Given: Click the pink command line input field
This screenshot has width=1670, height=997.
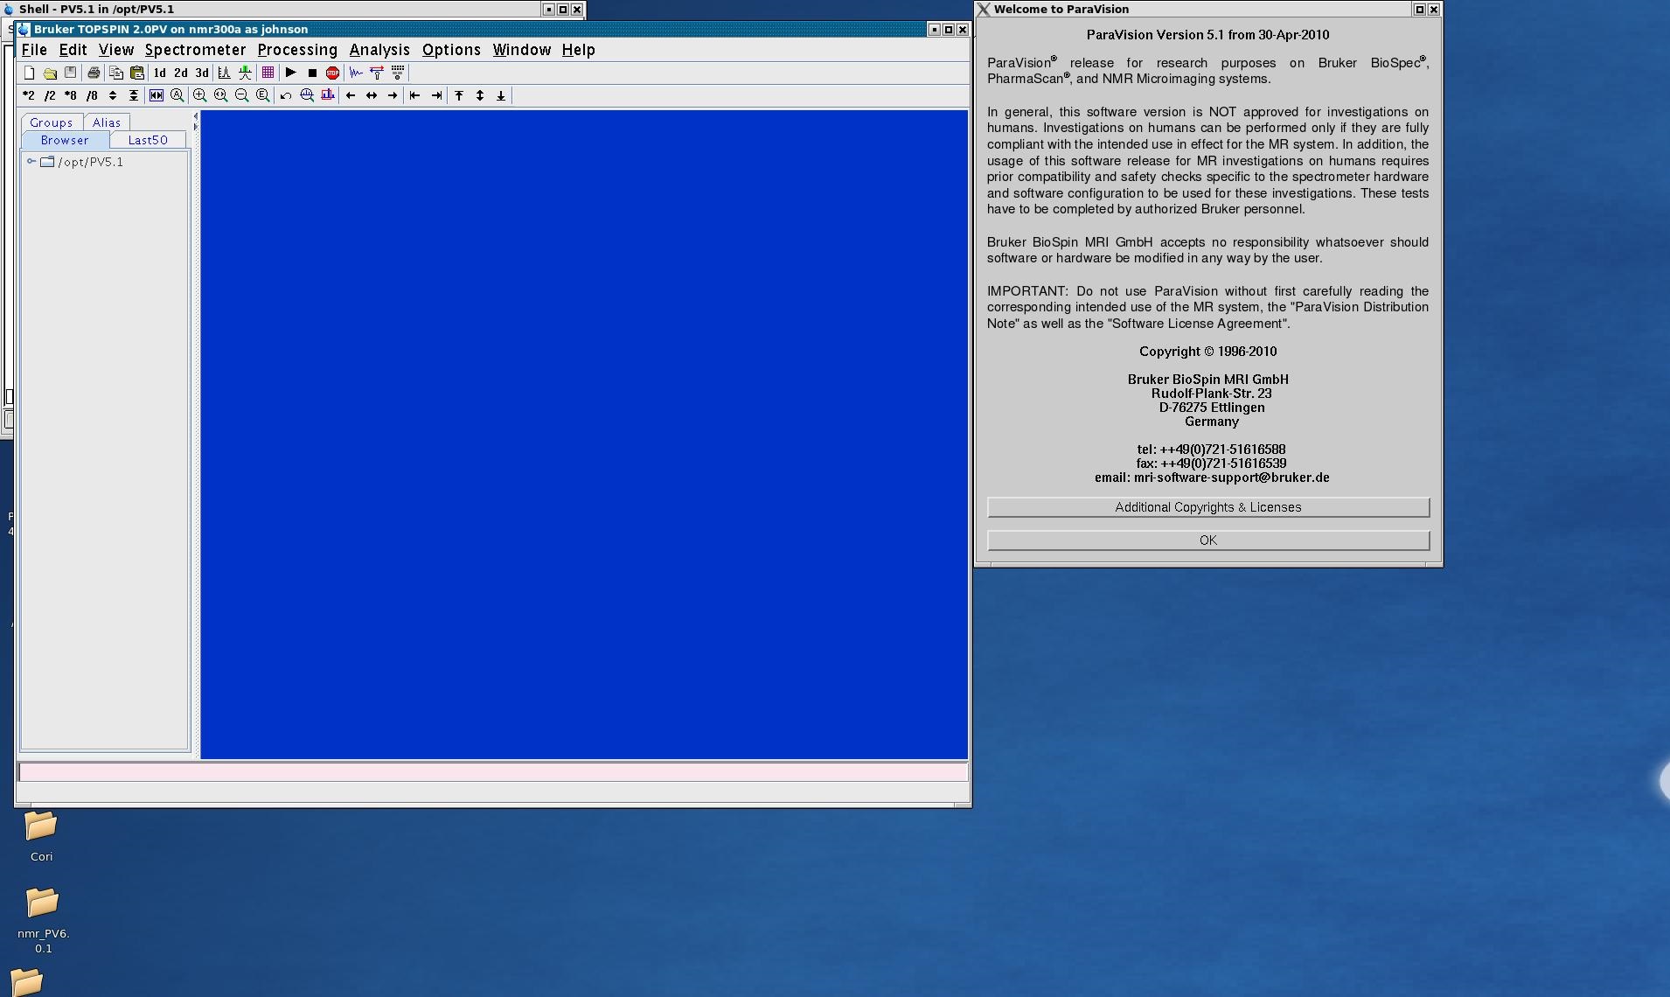Looking at the screenshot, I should (493, 772).
